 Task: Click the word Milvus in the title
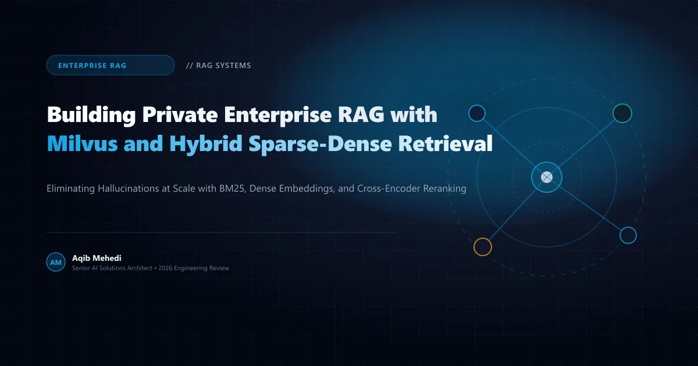coord(83,143)
